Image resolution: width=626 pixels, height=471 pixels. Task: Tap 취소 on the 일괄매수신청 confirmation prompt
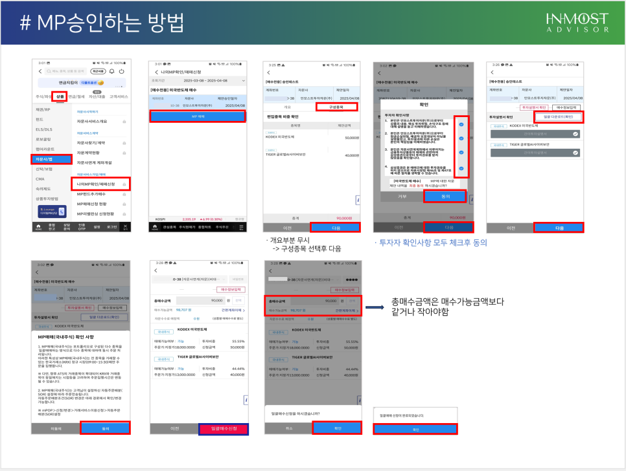coord(288,428)
